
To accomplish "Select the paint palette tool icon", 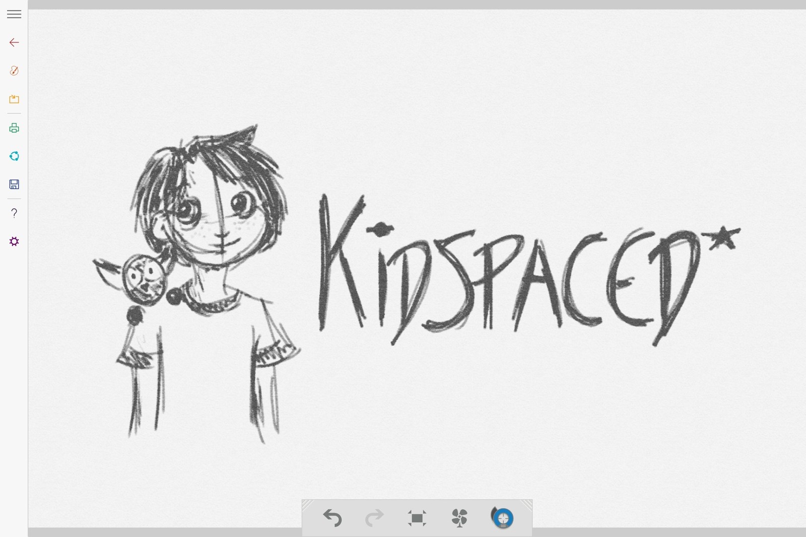I will [x=14, y=71].
